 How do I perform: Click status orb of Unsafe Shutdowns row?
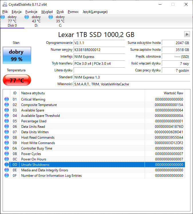7,165
